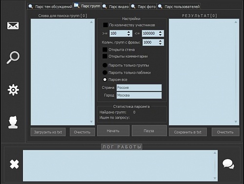
Task: Select 'Парсить только группы' radio button
Action: [105, 65]
